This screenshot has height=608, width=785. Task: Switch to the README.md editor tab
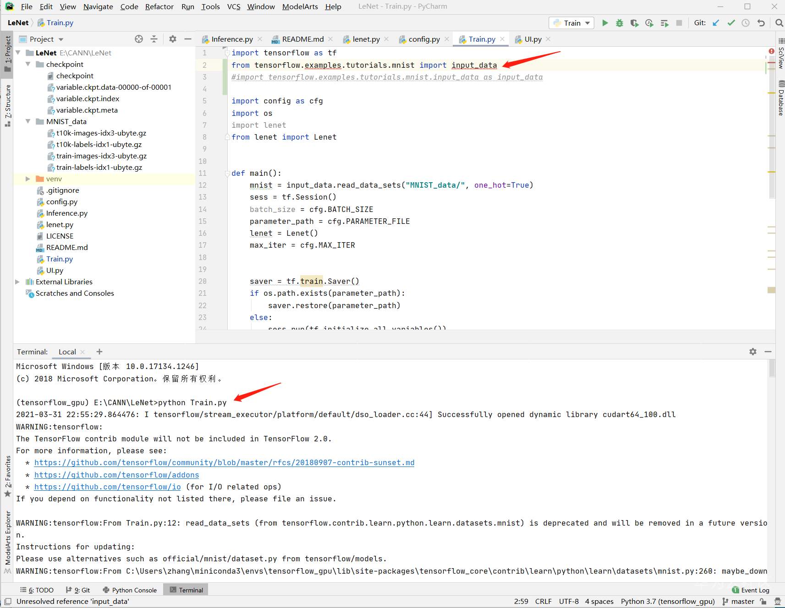tap(302, 39)
